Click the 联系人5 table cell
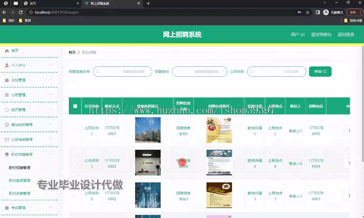 pyautogui.click(x=296, y=131)
